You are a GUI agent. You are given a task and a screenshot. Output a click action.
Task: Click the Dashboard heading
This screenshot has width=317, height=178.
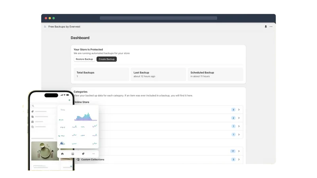pos(80,38)
